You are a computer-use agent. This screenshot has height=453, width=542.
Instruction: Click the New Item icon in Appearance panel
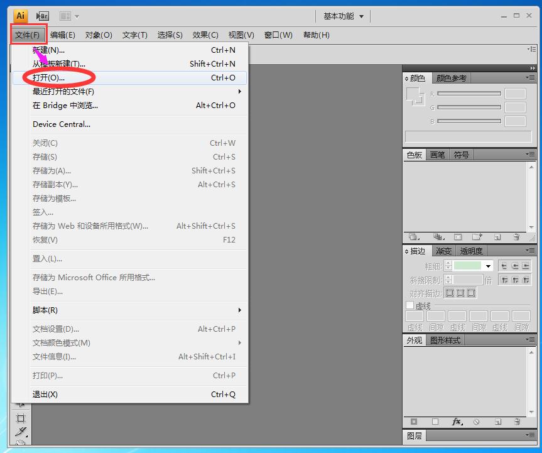point(499,422)
